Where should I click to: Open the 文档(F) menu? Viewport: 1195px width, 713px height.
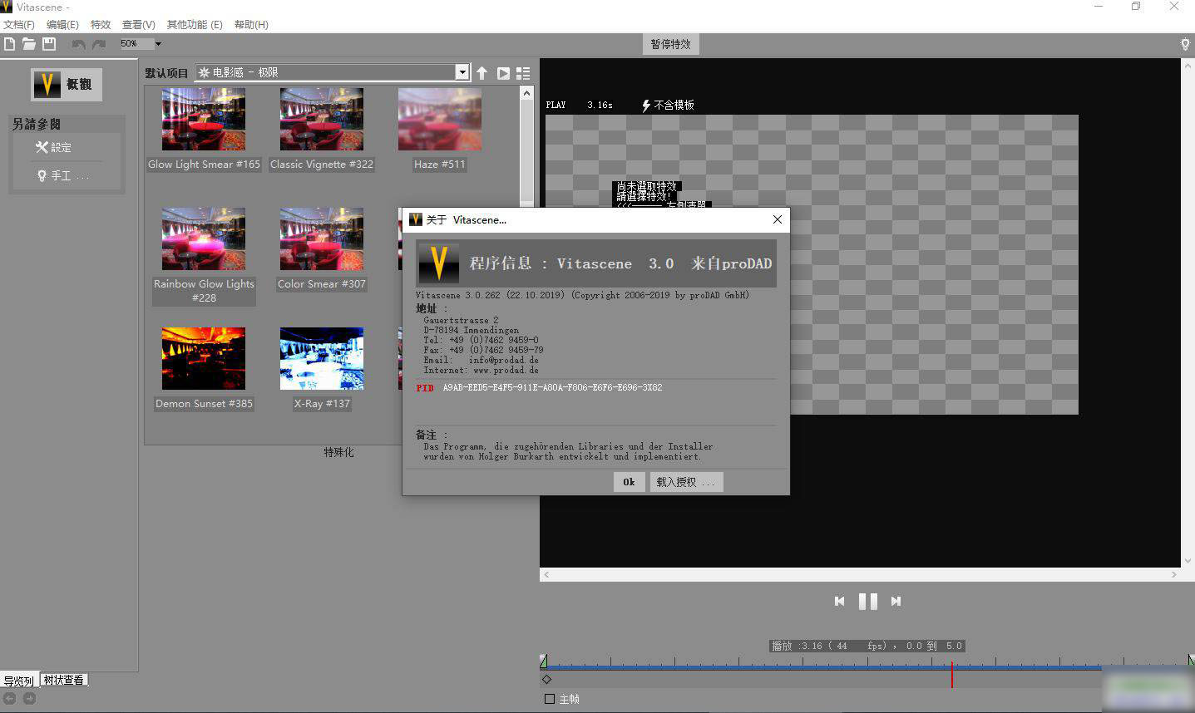coord(19,25)
